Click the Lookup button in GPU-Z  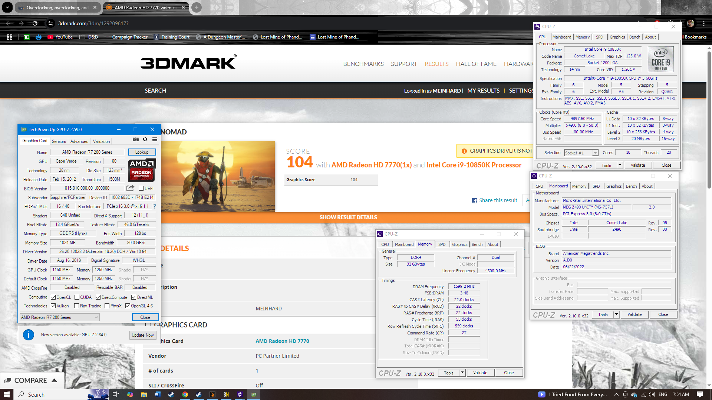click(x=142, y=152)
